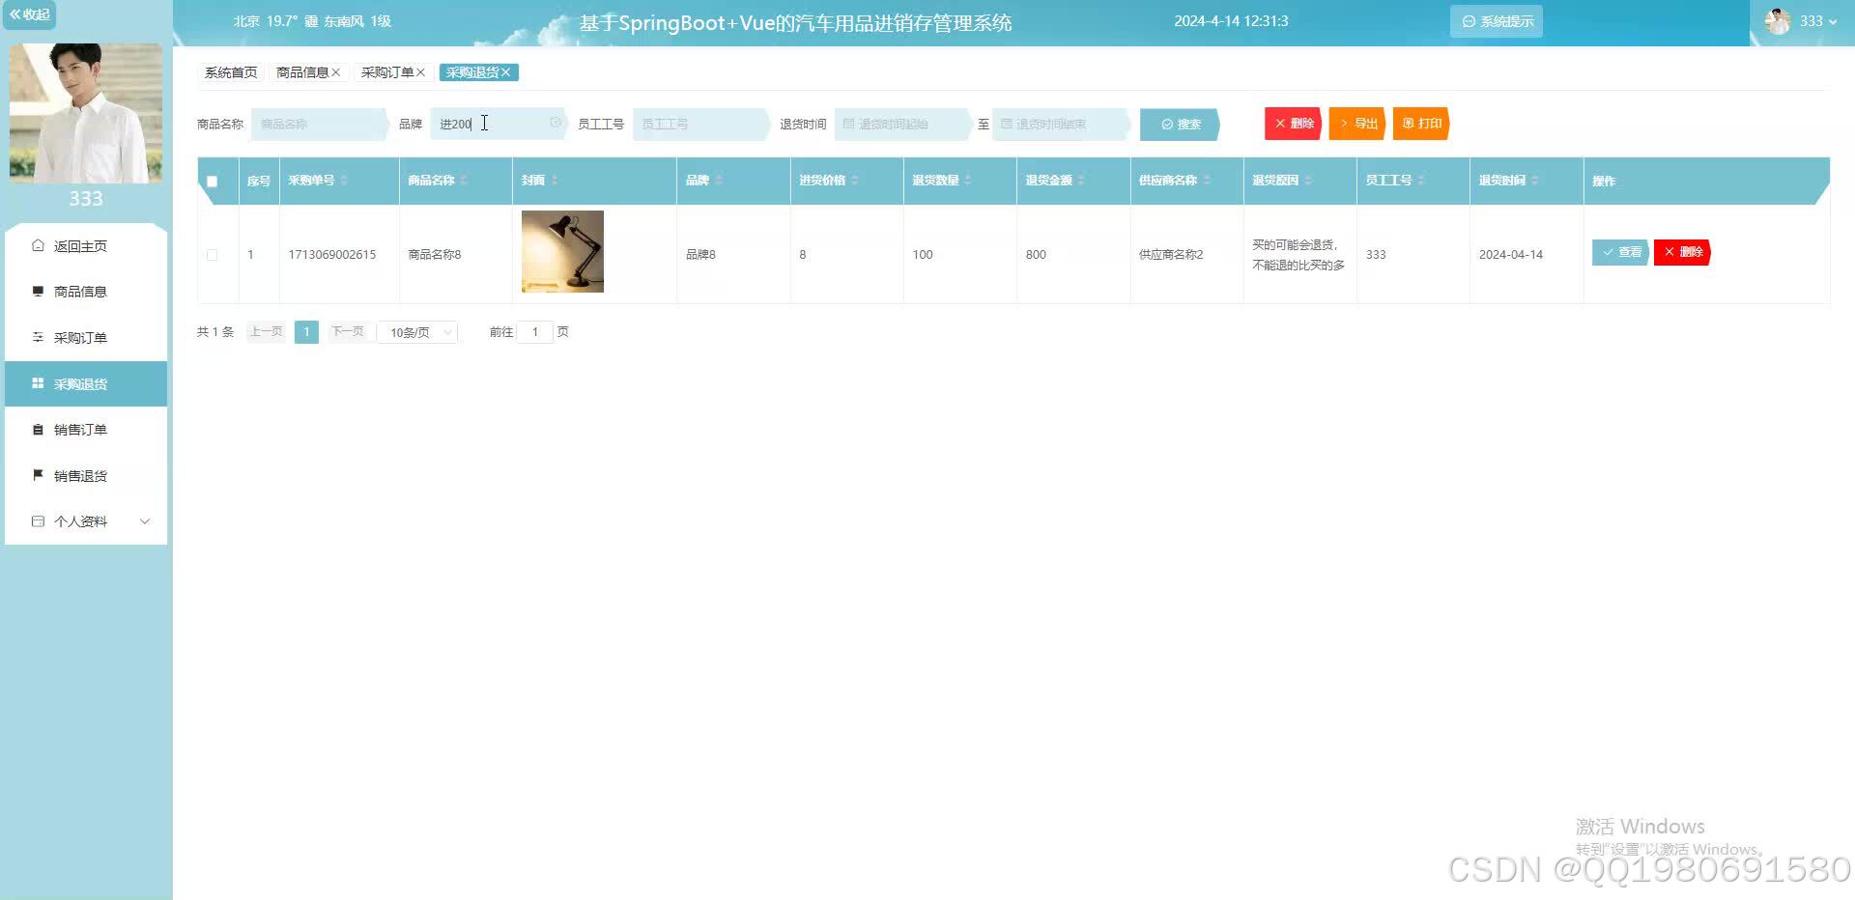Screen dimensions: 1855x900
Task: Sort by 采购单号 column
Action: (344, 181)
